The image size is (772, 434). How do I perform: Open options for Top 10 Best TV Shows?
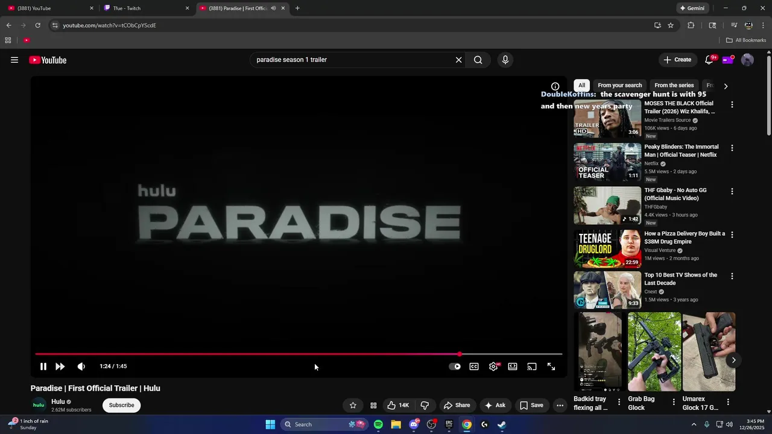point(732,276)
